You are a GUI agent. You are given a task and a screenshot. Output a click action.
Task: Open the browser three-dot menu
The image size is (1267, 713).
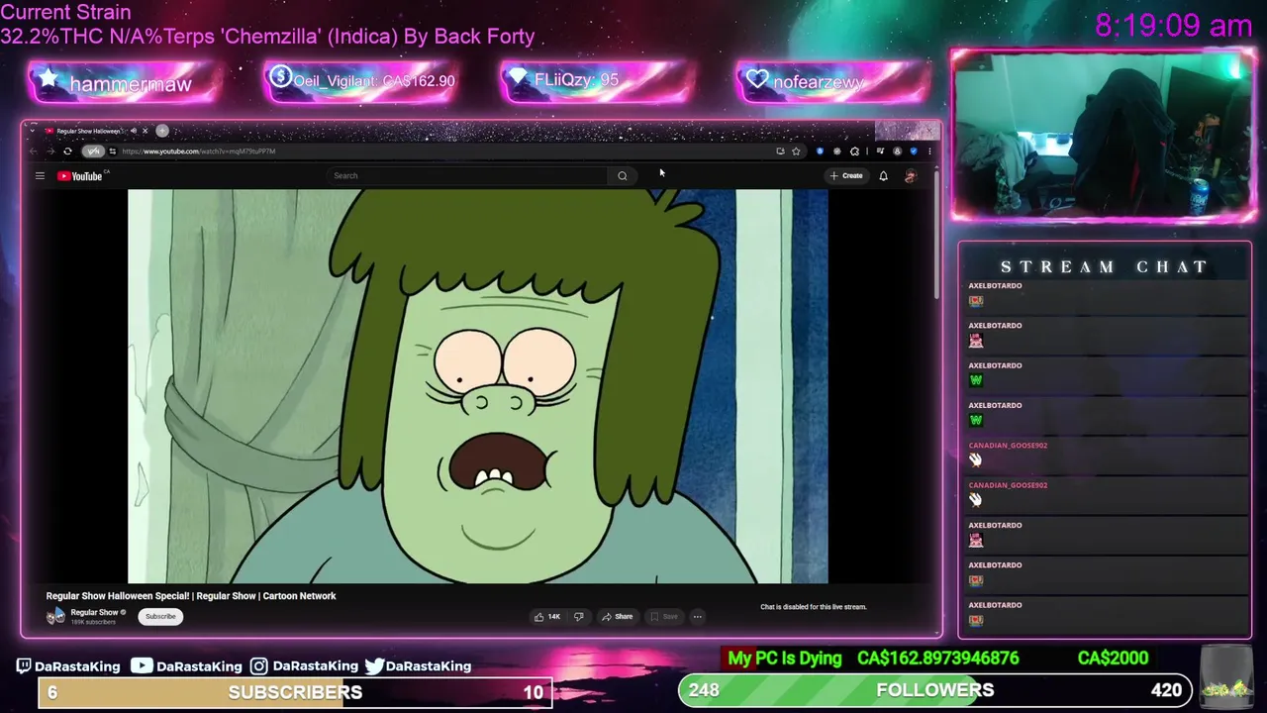click(928, 152)
